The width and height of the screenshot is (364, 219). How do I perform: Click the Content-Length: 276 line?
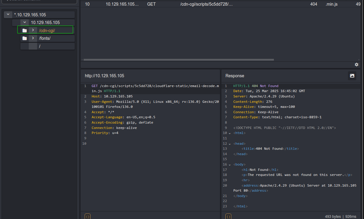pos(253,102)
